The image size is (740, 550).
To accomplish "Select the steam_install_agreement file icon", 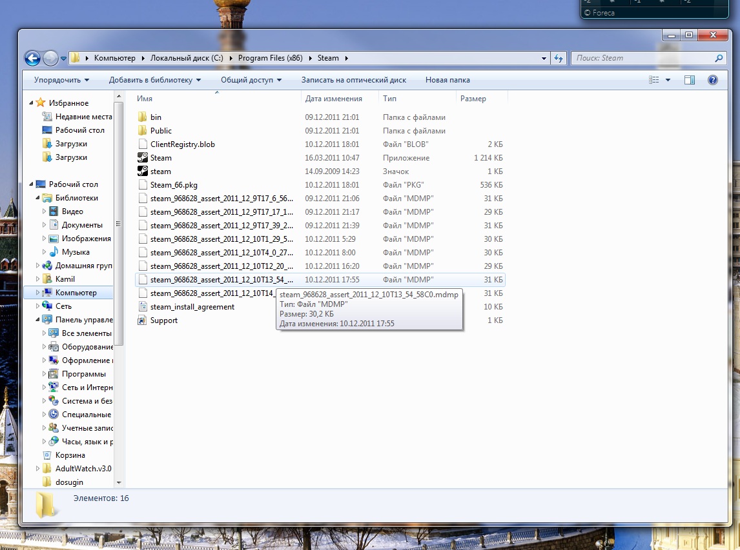I will pos(143,307).
